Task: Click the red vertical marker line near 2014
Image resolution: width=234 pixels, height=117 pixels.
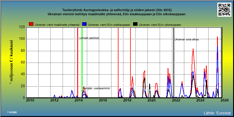Action: (x=78, y=62)
